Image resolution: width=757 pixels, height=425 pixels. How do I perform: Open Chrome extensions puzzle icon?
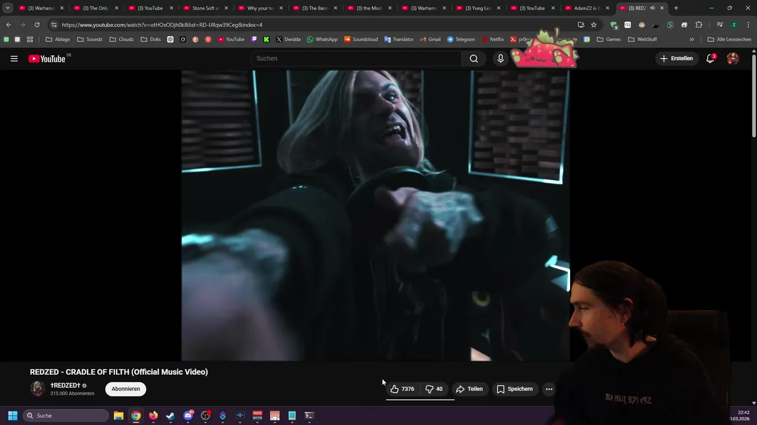point(698,25)
